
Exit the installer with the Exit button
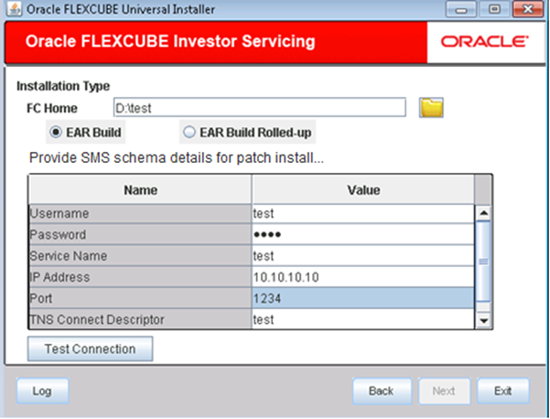(502, 391)
